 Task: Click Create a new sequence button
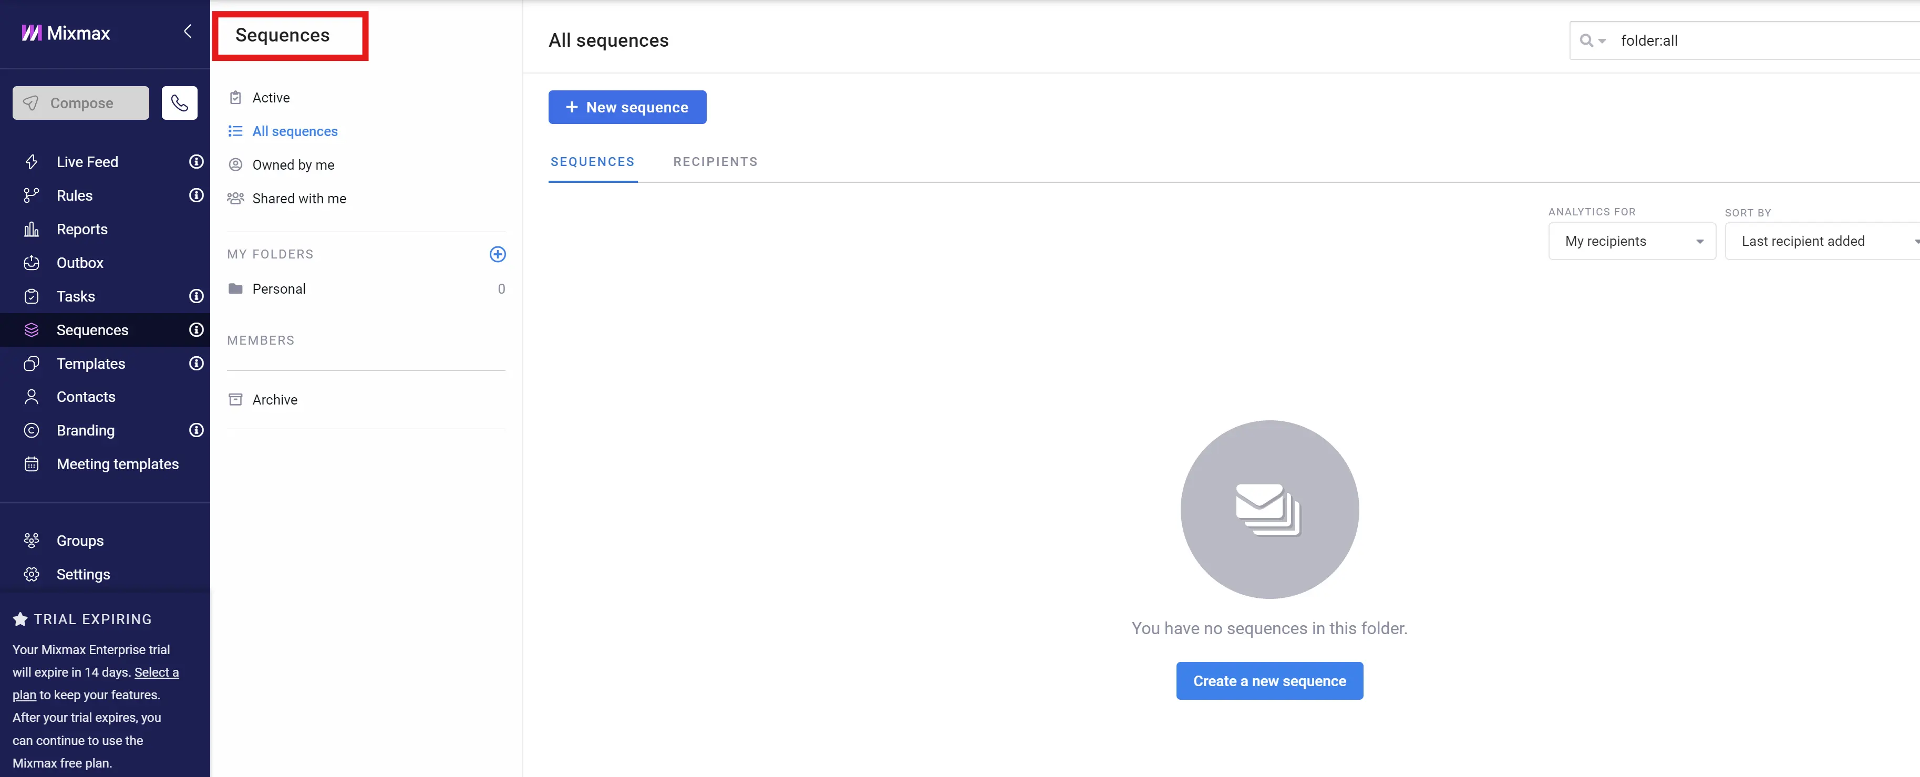(1268, 681)
